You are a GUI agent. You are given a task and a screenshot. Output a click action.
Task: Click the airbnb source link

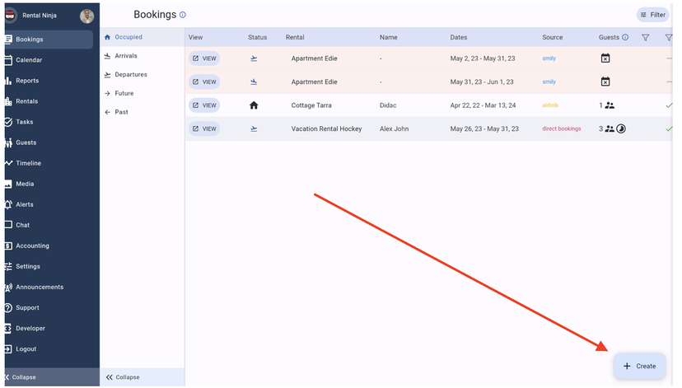550,105
